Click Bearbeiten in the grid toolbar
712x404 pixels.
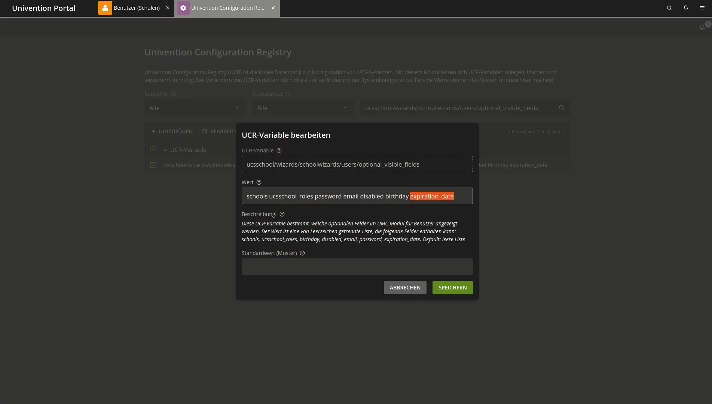(219, 131)
